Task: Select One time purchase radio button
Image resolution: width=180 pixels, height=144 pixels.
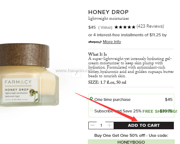Action: click(x=91, y=98)
